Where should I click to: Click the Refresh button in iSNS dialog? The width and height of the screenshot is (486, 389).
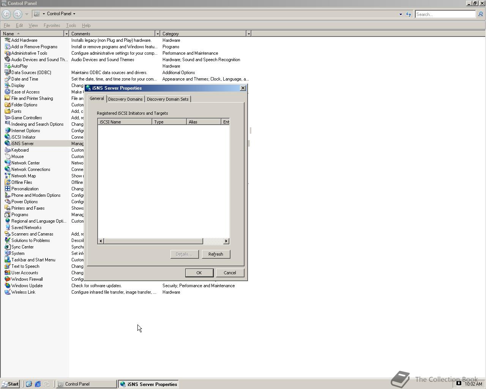point(216,254)
